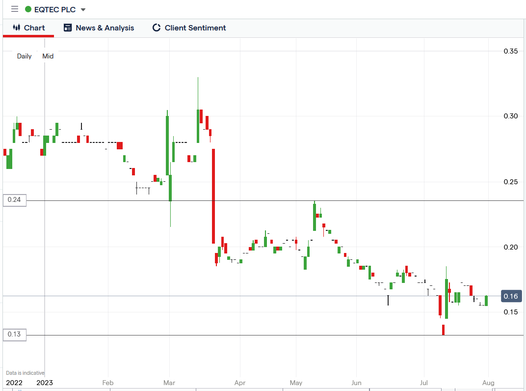
Task: Click the candlestick icon on Chart tab
Action: pos(17,28)
